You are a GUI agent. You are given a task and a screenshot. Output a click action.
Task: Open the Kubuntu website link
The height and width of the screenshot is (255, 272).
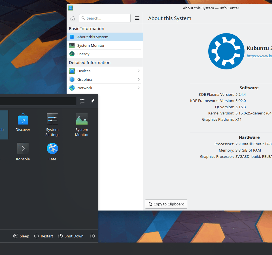tap(259, 56)
